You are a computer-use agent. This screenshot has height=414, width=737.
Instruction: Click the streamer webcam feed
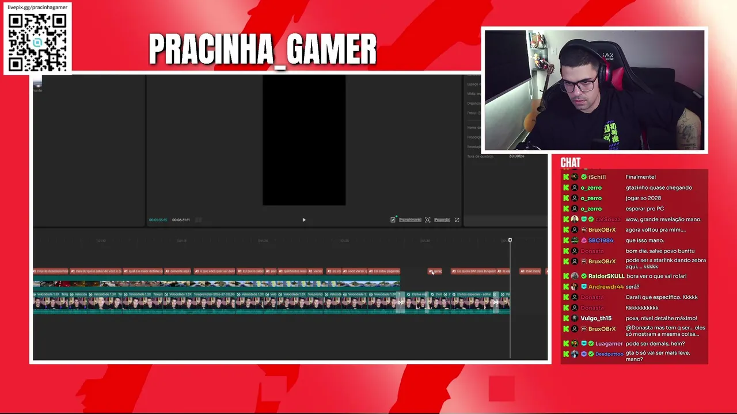point(594,90)
